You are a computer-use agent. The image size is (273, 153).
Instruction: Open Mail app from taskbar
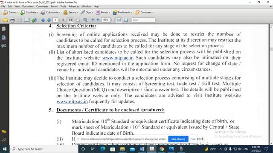click(x=132, y=149)
